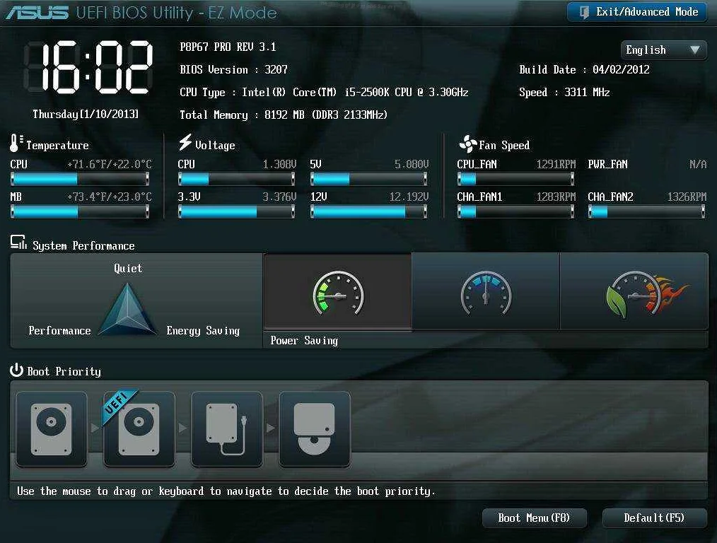Click Exit/Advanced Mode button
717x543 pixels.
(x=637, y=12)
